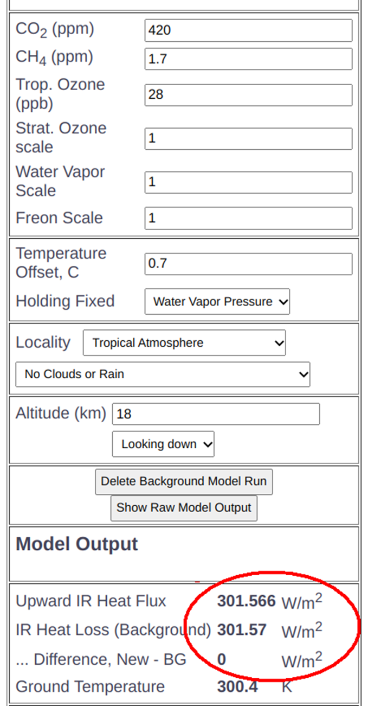
Task: Click Show Raw Model Output button
Action: click(184, 508)
